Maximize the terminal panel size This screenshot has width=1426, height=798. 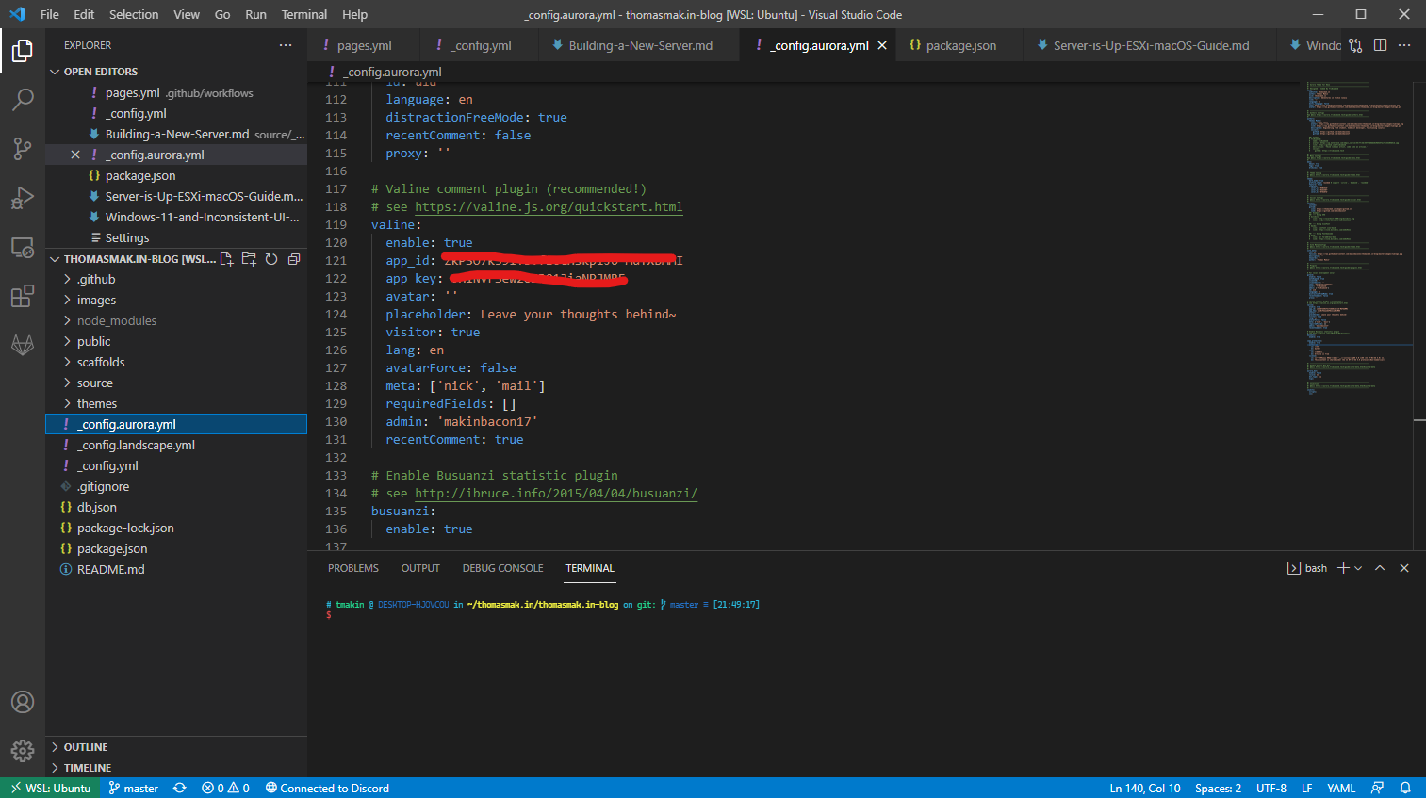(x=1380, y=568)
